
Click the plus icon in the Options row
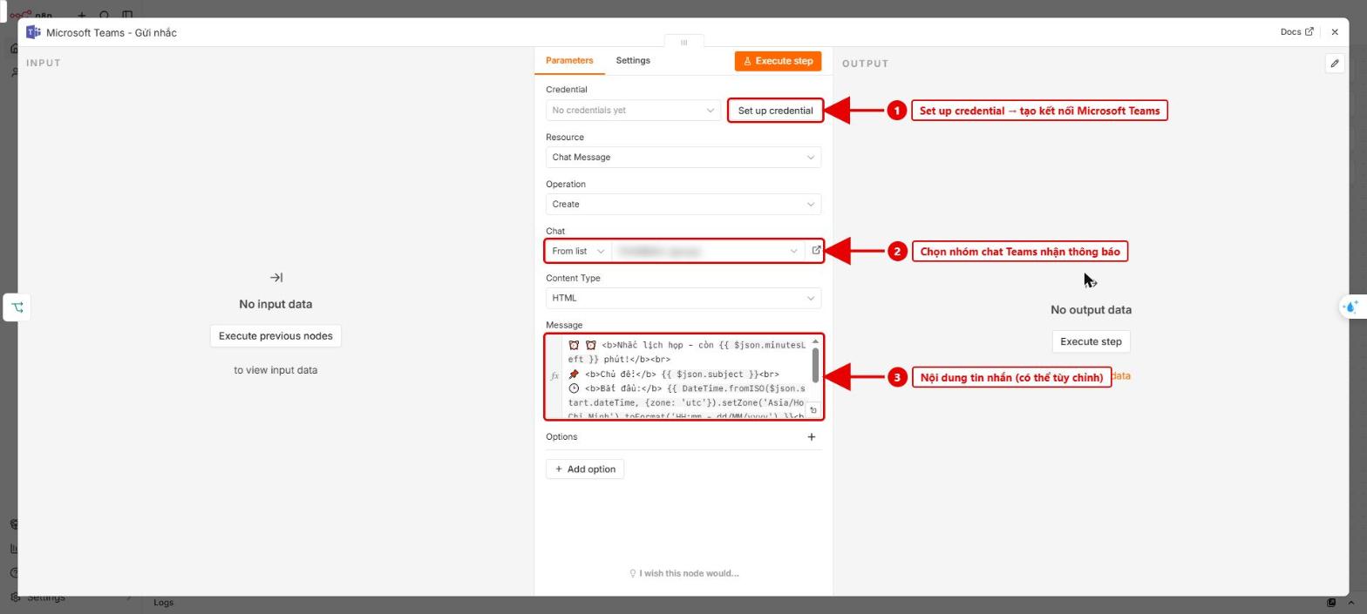point(812,437)
